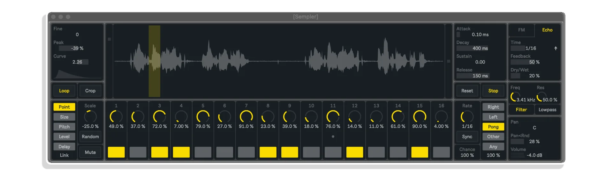The width and height of the screenshot is (613, 175).
Task: Click the Random button
Action: click(90, 137)
